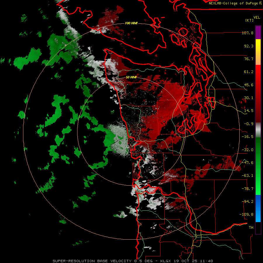Click the TH legend label
This screenshot has height=263, width=263.
click(251, 228)
